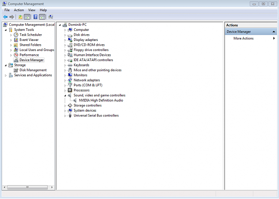Click the Back arrow toolbar icon
This screenshot has height=199, width=279.
[x=5, y=17]
